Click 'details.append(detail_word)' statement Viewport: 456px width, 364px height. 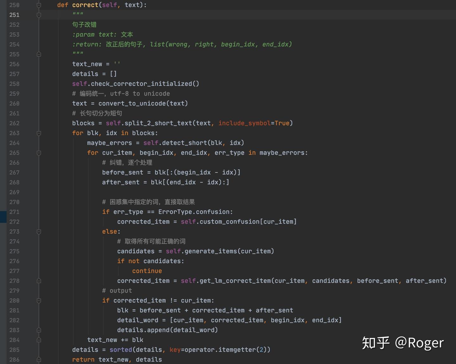tap(168, 330)
